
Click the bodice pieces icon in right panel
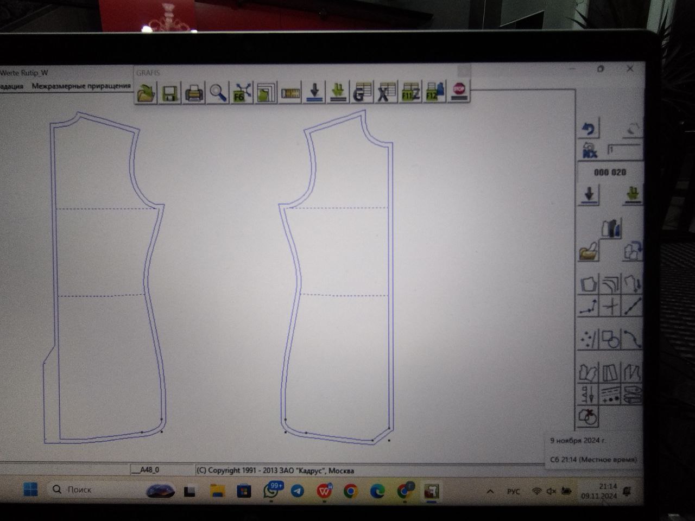(x=589, y=373)
